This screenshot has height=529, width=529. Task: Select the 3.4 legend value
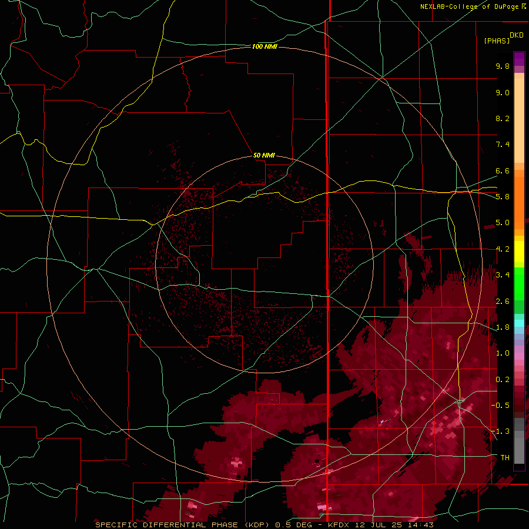(503, 274)
